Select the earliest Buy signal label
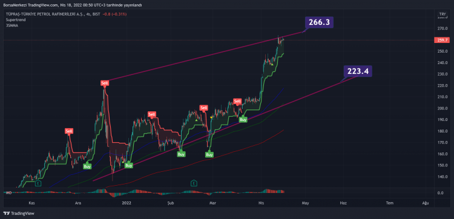Viewport: 454px width, 219px height. [87, 166]
